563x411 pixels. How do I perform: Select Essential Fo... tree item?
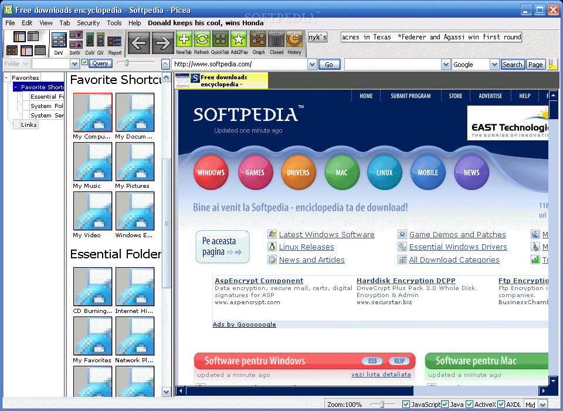tap(47, 96)
